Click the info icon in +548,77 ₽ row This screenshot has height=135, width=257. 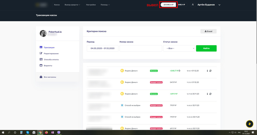tap(207, 71)
